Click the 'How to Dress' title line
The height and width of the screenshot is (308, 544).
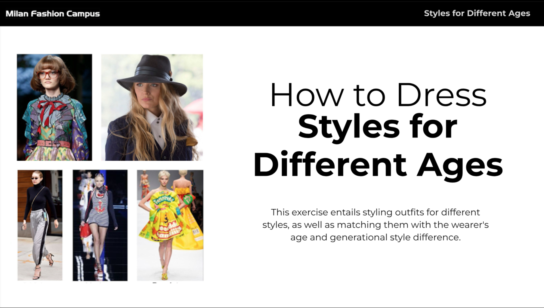[378, 95]
